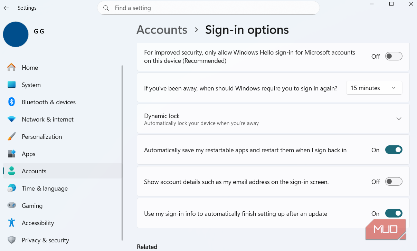The width and height of the screenshot is (417, 251).
Task: Expand the Dynamic lock section chevron
Action: click(399, 118)
